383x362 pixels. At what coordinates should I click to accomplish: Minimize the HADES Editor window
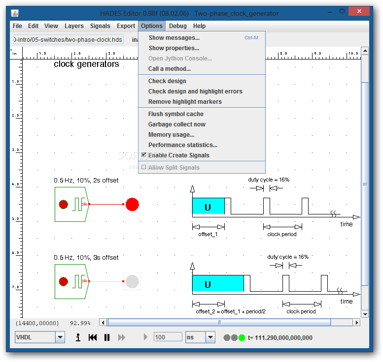point(330,11)
